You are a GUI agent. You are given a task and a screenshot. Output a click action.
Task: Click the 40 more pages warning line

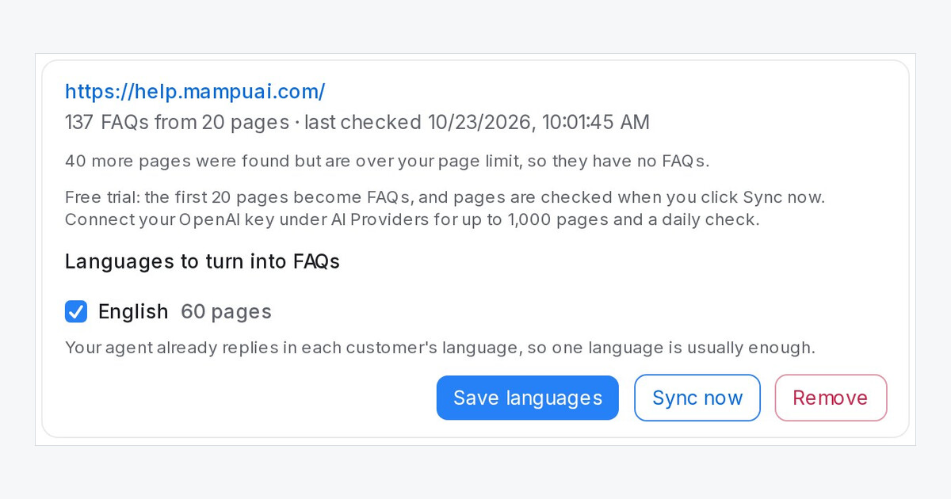[x=387, y=161]
